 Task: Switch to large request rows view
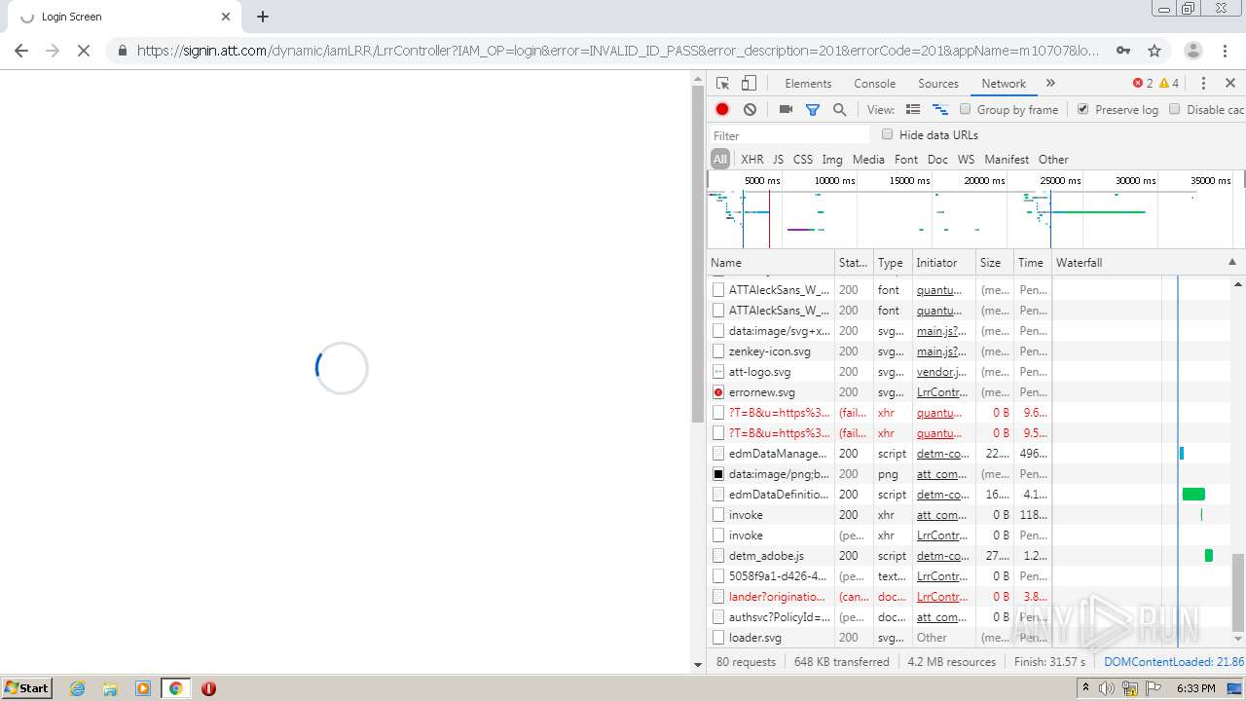913,110
